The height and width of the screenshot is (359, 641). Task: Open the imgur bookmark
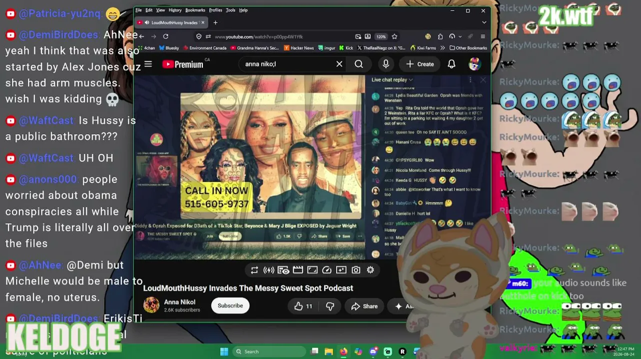tap(326, 48)
